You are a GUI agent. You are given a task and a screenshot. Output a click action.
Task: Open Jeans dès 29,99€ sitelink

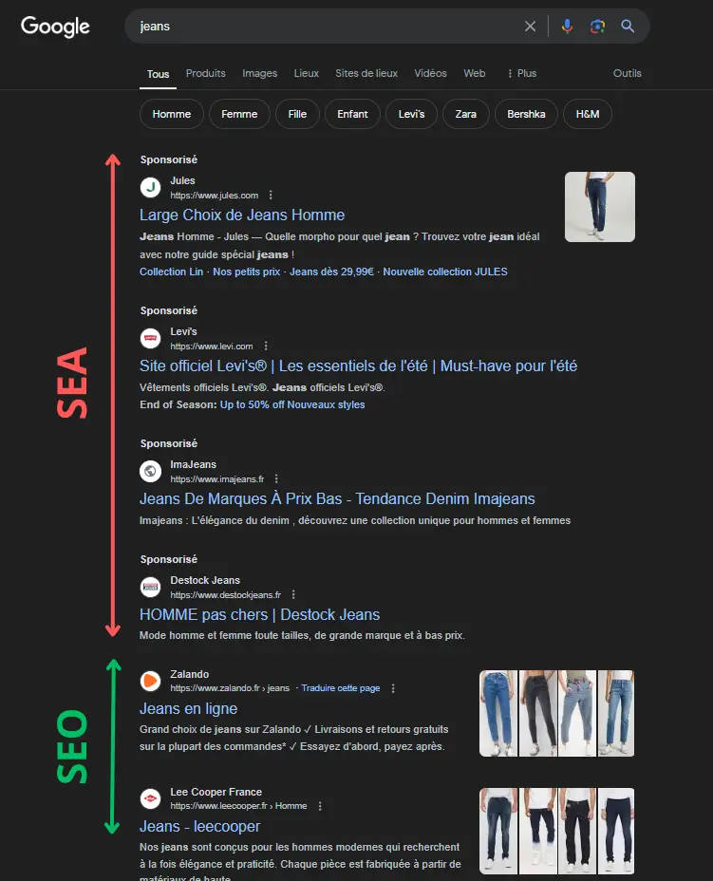331,272
